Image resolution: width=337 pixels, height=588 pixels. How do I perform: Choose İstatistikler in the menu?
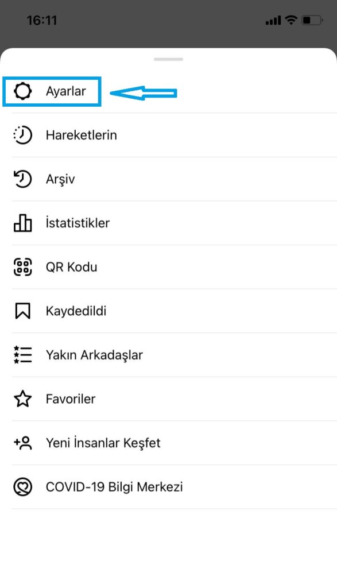pos(78,223)
